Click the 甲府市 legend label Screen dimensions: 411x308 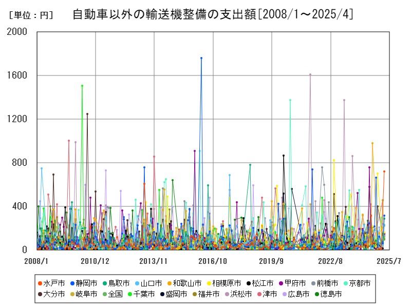295,283
